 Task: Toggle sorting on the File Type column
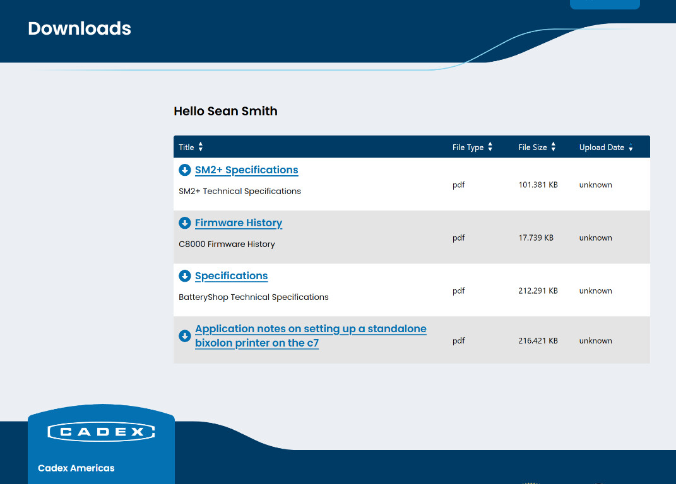[490, 146]
